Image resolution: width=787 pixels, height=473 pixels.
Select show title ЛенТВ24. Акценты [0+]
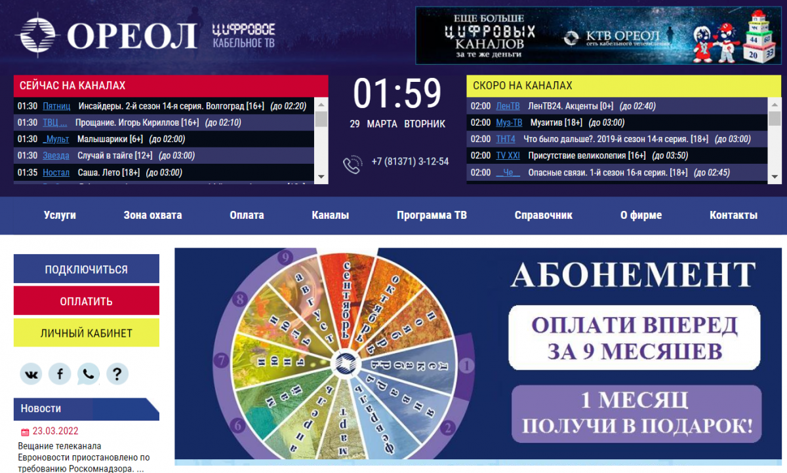[571, 106]
